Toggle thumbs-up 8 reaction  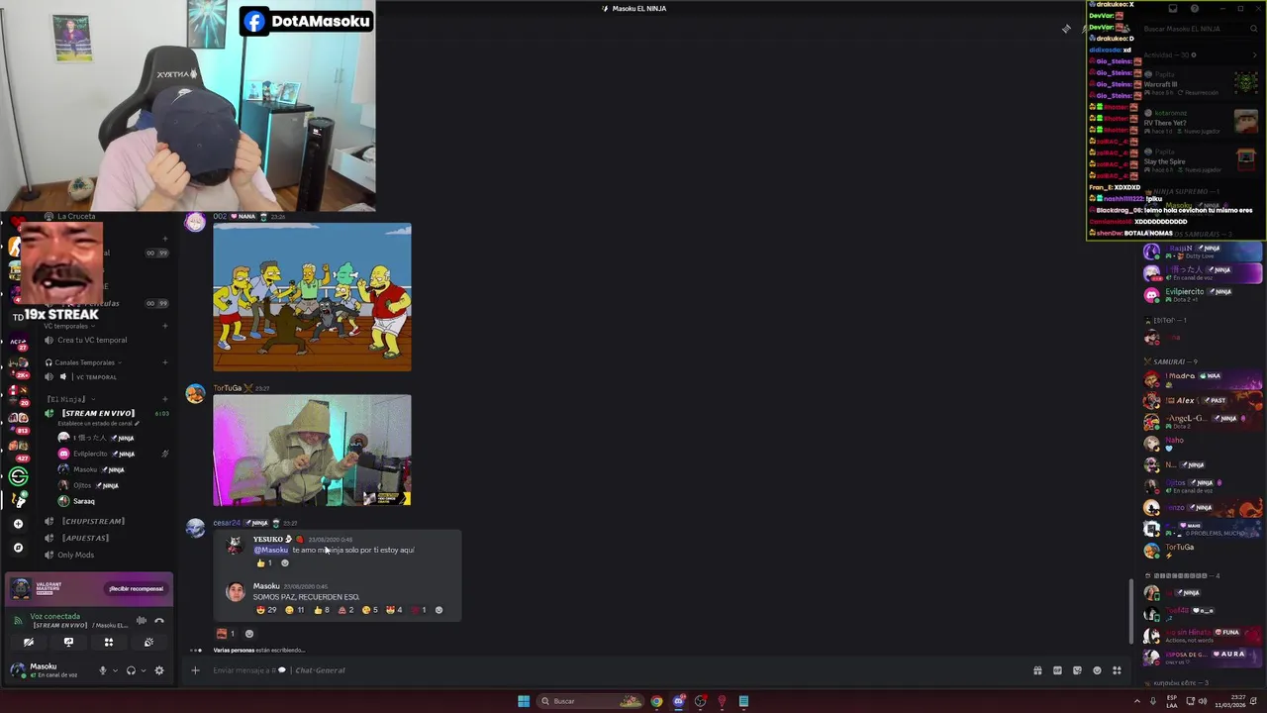pyautogui.click(x=322, y=610)
